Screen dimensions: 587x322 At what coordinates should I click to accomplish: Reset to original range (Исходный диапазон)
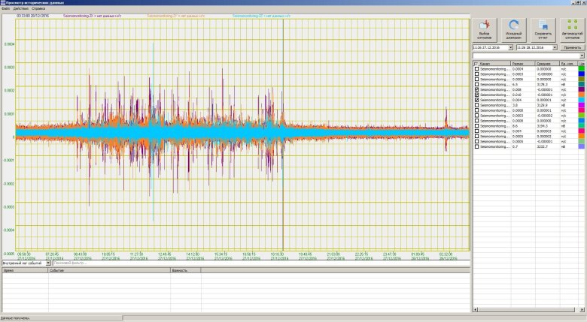[514, 30]
